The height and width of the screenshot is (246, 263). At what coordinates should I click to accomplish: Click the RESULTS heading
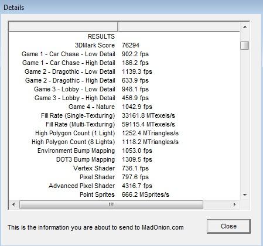pyautogui.click(x=101, y=36)
